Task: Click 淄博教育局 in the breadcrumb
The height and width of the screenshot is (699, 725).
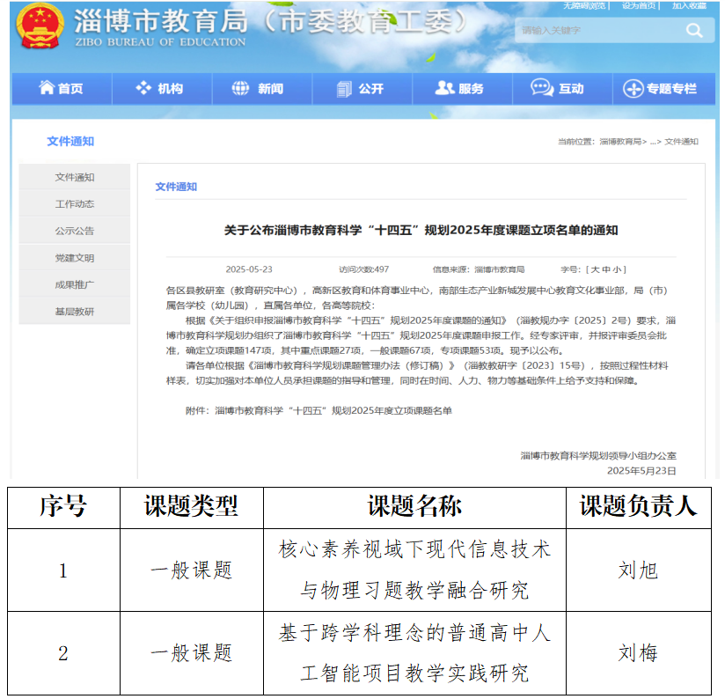Action: coord(620,142)
